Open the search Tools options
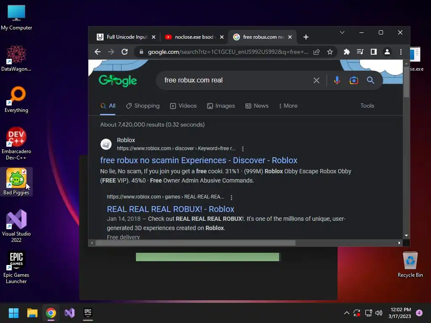This screenshot has width=431, height=323. click(x=367, y=106)
